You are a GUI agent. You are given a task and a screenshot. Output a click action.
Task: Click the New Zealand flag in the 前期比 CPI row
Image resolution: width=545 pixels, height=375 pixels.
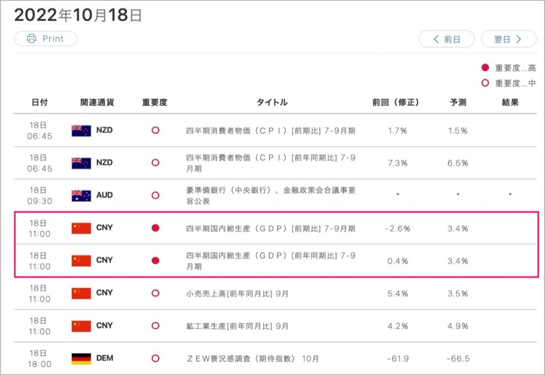coord(81,131)
